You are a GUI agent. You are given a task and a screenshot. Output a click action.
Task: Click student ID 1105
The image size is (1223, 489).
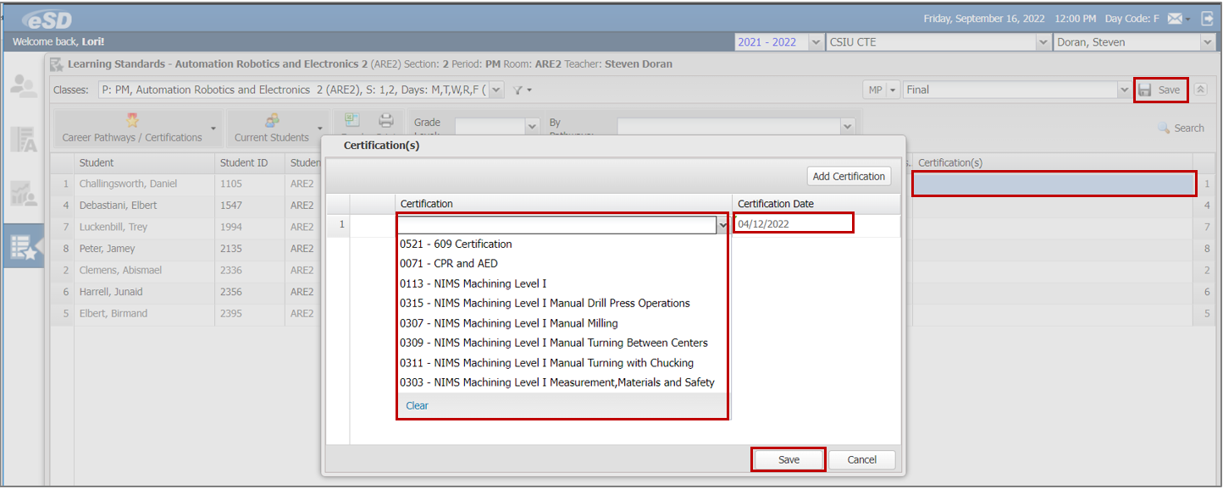(231, 184)
